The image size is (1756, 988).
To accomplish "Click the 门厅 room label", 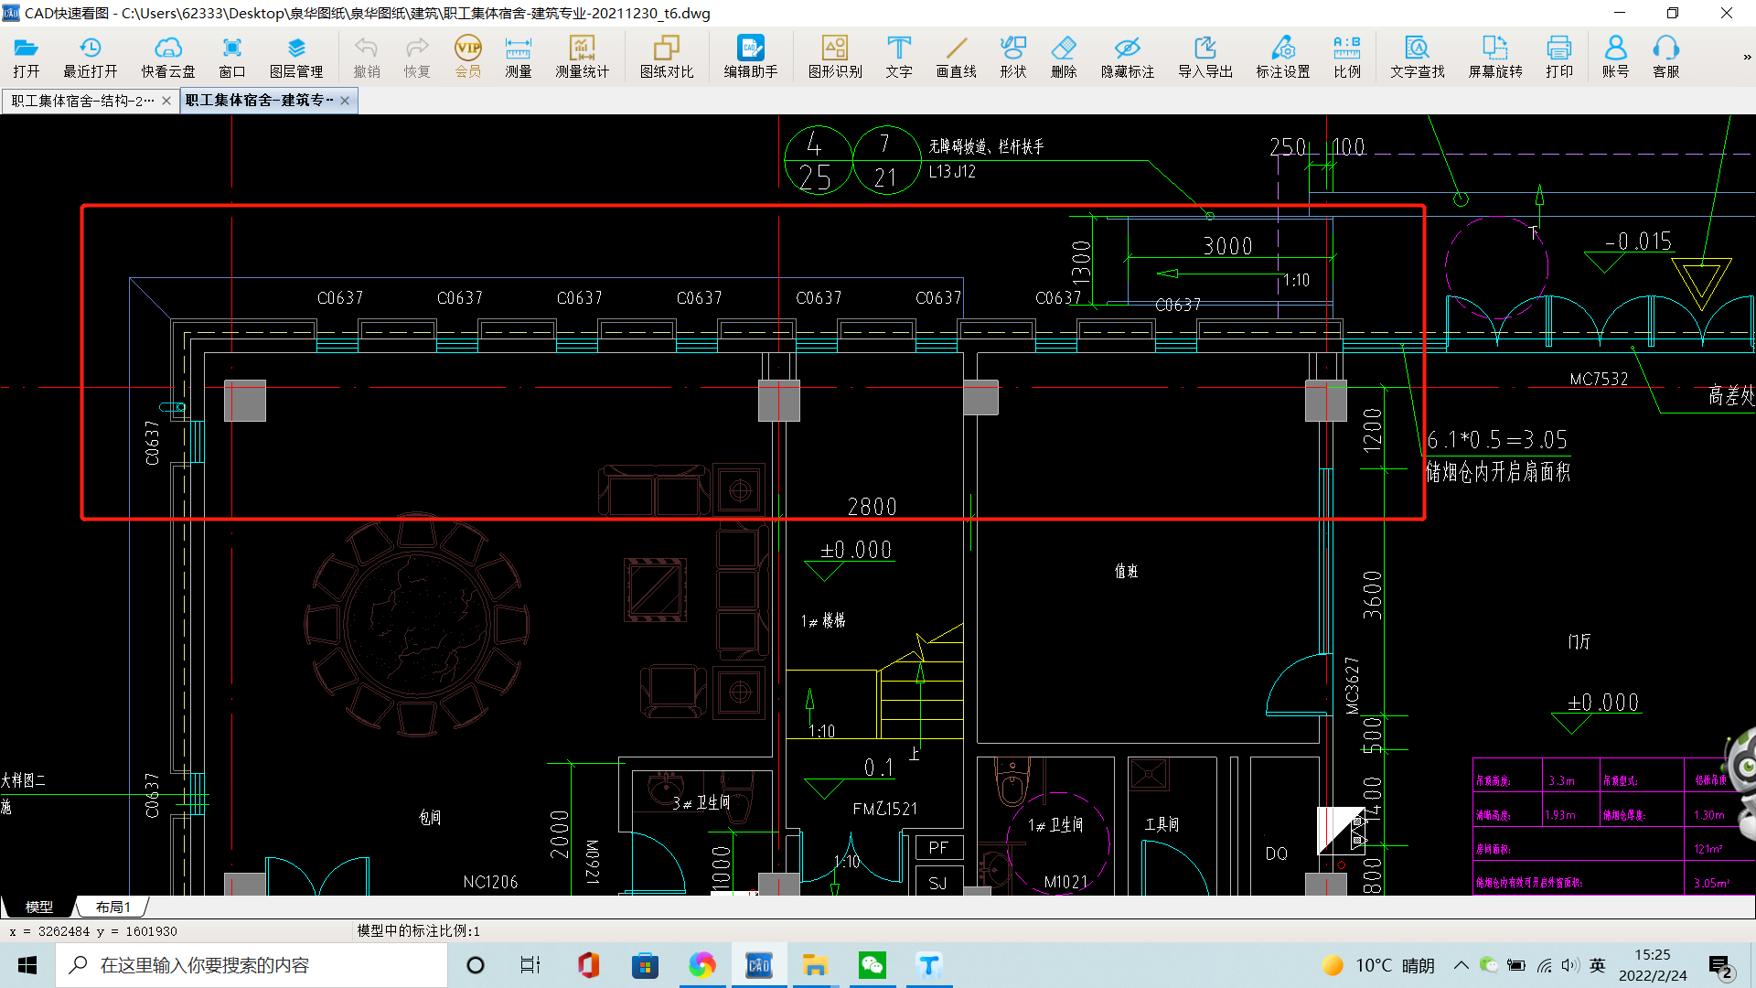I will click(x=1579, y=641).
